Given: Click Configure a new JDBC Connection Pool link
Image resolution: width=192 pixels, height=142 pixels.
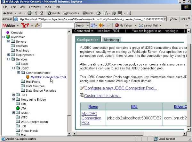Looking at the screenshot, I should pos(121,88).
